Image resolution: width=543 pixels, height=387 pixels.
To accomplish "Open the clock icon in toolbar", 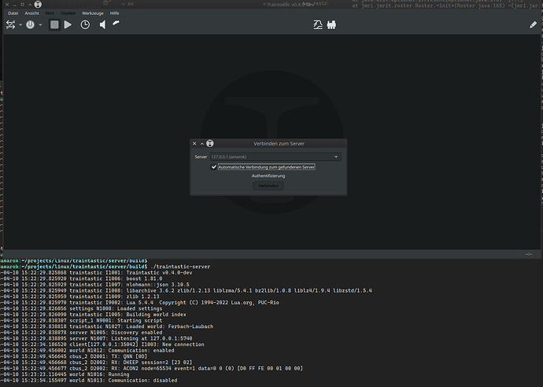I will pyautogui.click(x=84, y=25).
